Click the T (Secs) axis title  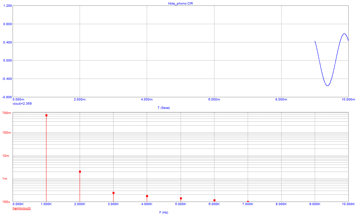pos(164,108)
